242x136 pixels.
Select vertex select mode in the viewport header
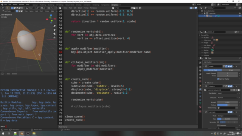[17, 11]
